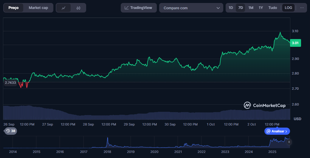Switch to candlestick chart icon
Image resolution: width=310 pixels, height=158 pixels.
click(x=78, y=8)
